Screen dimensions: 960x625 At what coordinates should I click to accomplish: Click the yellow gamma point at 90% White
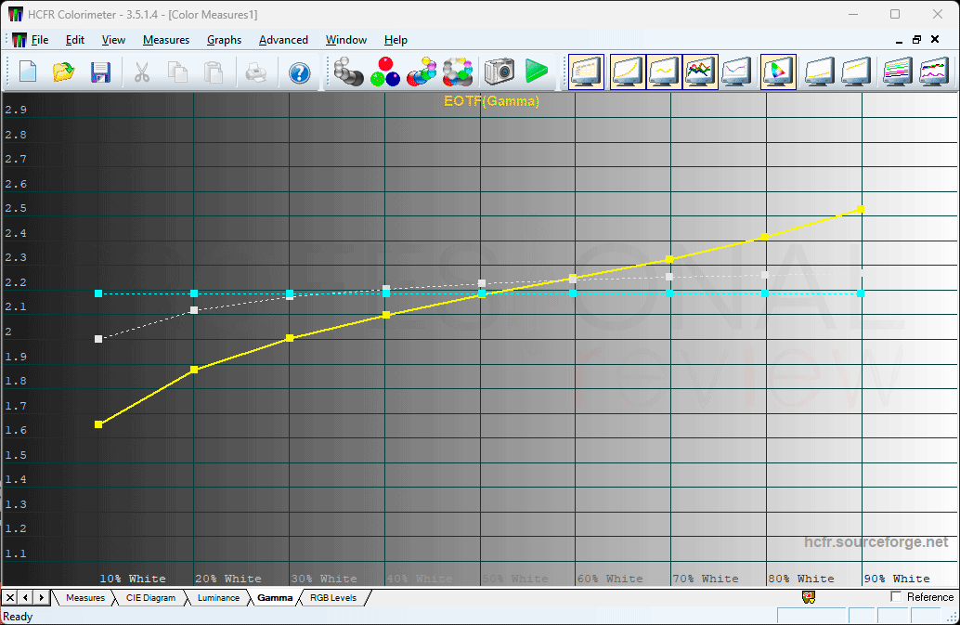[x=861, y=209]
